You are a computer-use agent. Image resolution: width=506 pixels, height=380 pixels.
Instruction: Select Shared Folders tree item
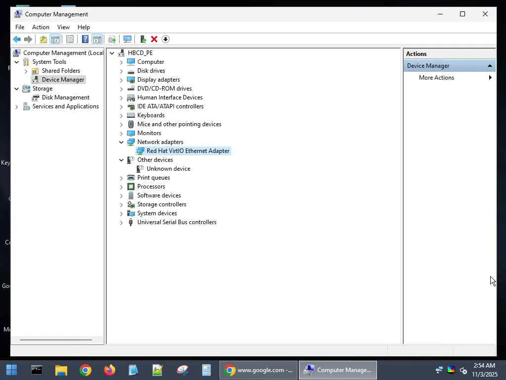click(61, 71)
